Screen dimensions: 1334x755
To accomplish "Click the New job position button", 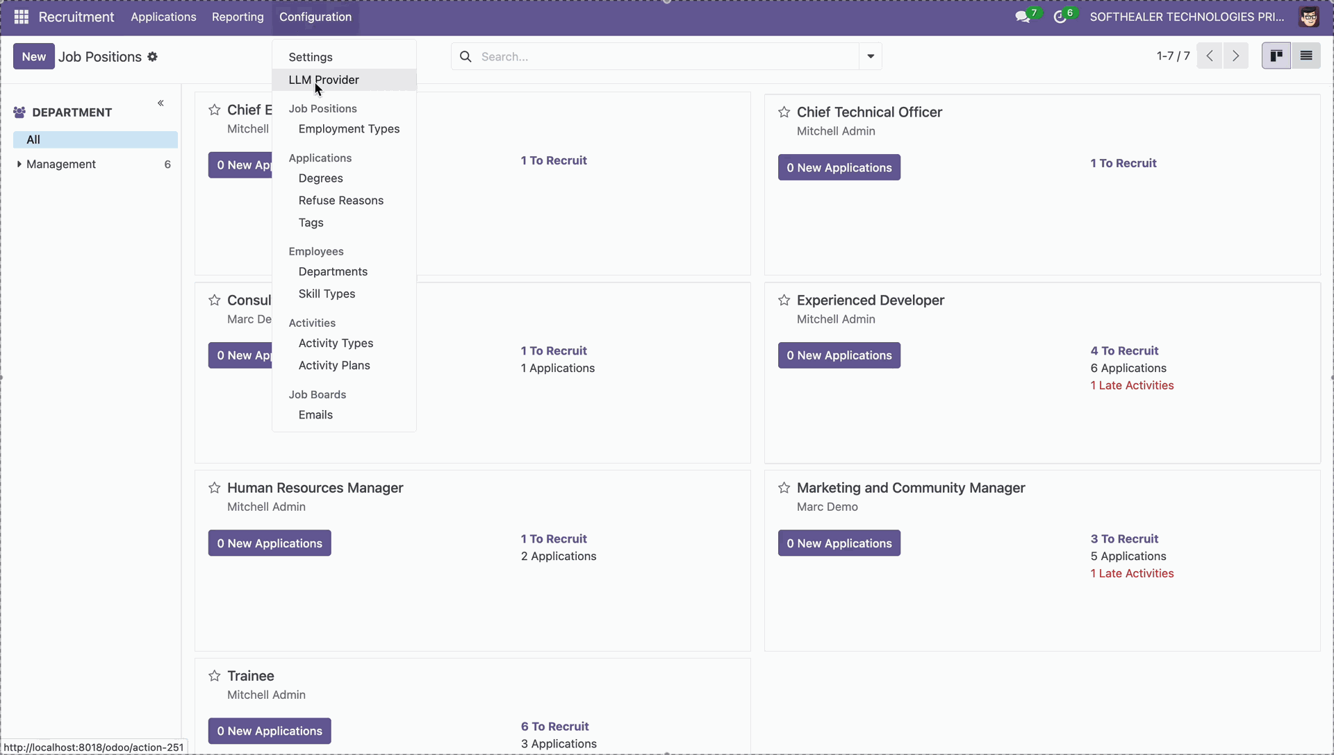I will (33, 57).
